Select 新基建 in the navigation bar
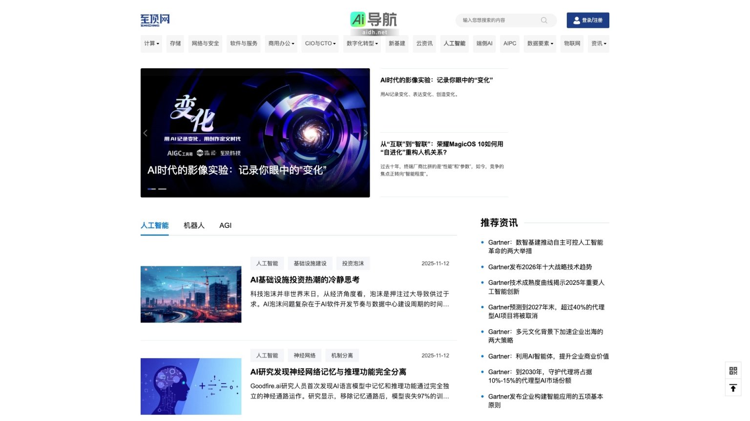Viewport: 750px width, 421px height. coord(397,43)
